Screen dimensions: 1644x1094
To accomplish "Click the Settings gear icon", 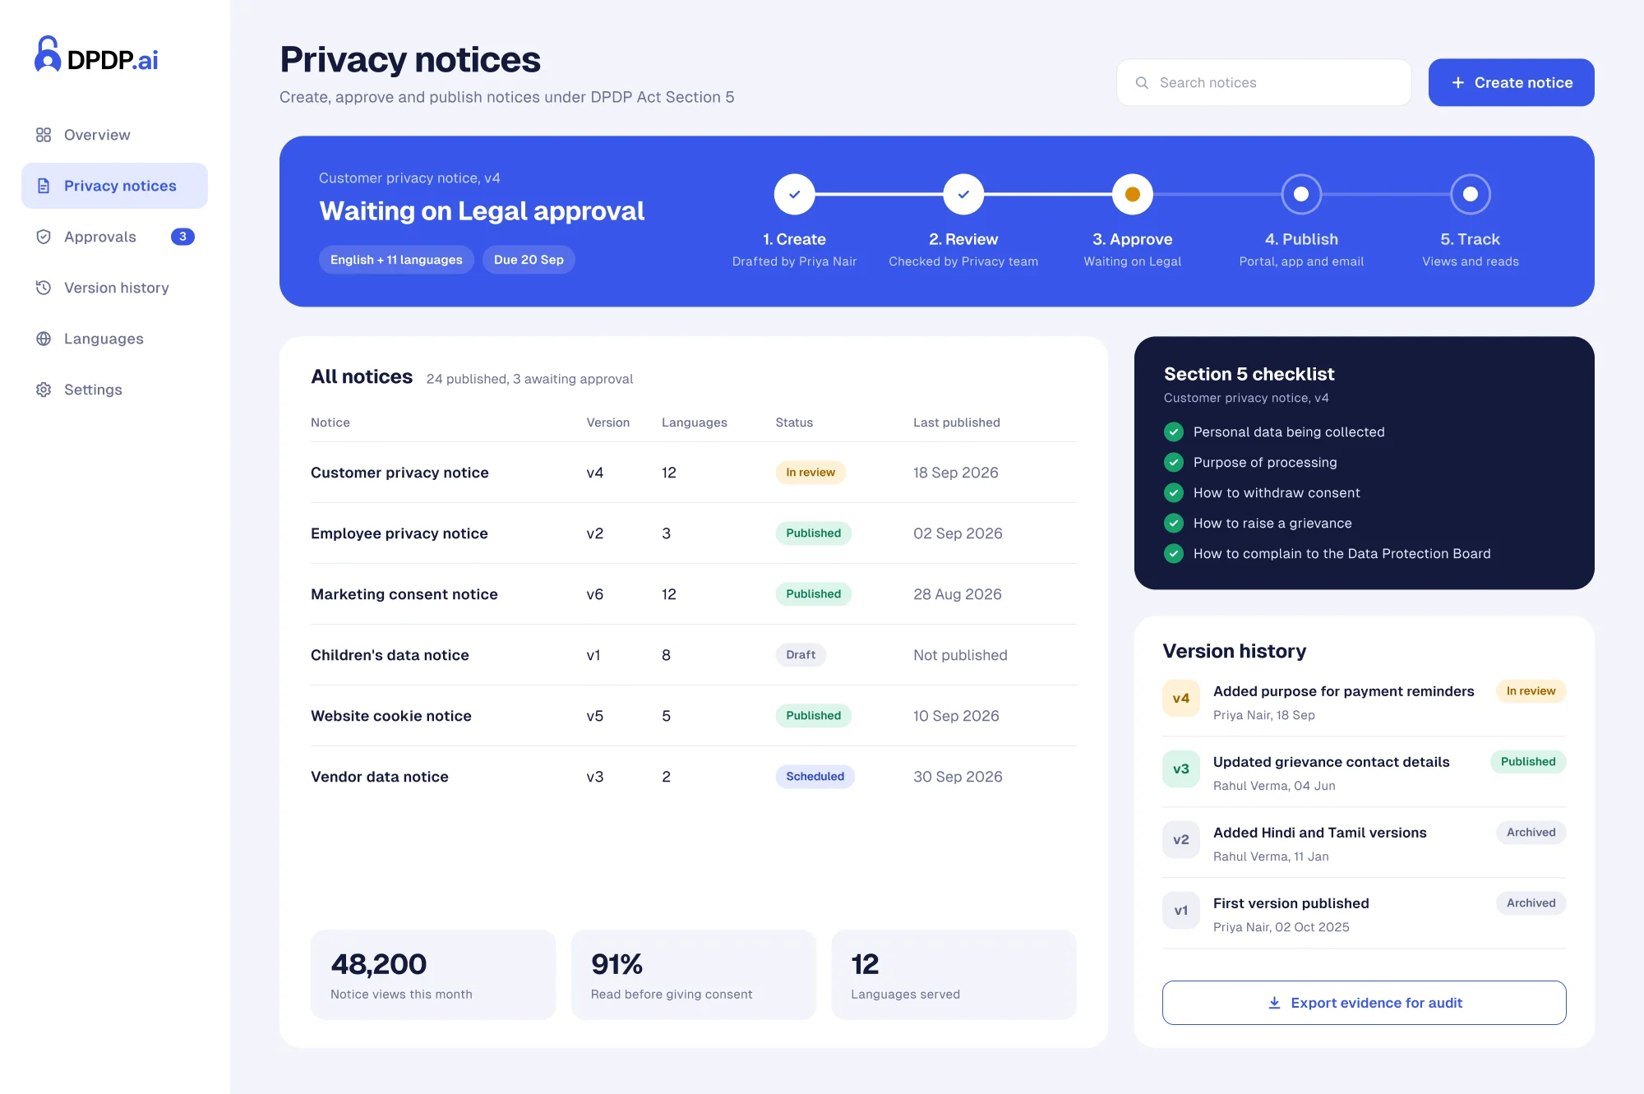I will pos(44,390).
